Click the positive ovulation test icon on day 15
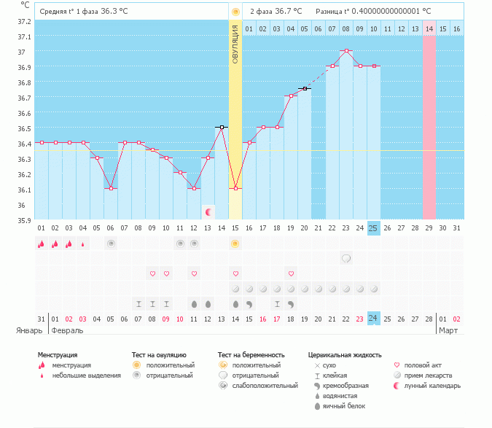The width and height of the screenshot is (492, 428). (x=235, y=244)
